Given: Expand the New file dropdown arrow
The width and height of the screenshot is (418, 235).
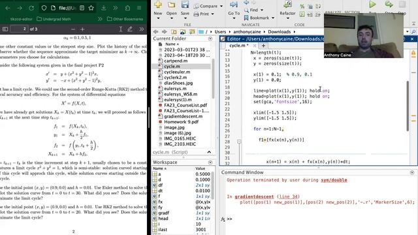Looking at the screenshot, I should point(158,18).
